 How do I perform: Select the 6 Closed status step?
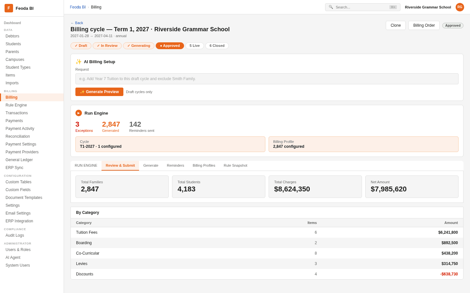click(217, 46)
